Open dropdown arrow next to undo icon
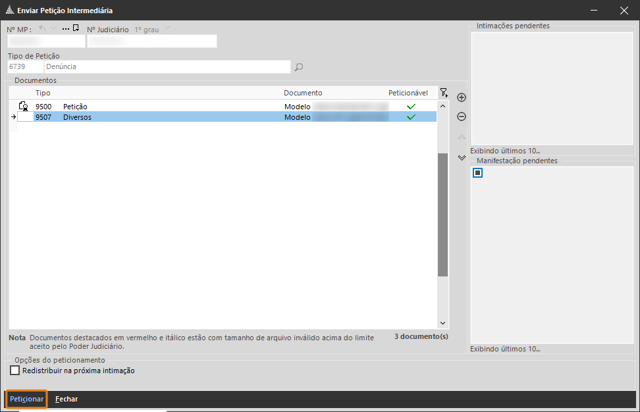The height and width of the screenshot is (412, 640). tap(53, 28)
